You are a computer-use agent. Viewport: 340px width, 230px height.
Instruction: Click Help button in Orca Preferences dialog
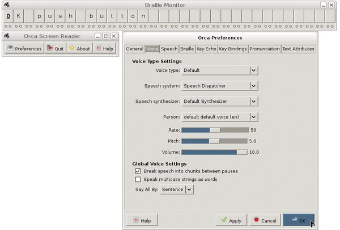142,220
